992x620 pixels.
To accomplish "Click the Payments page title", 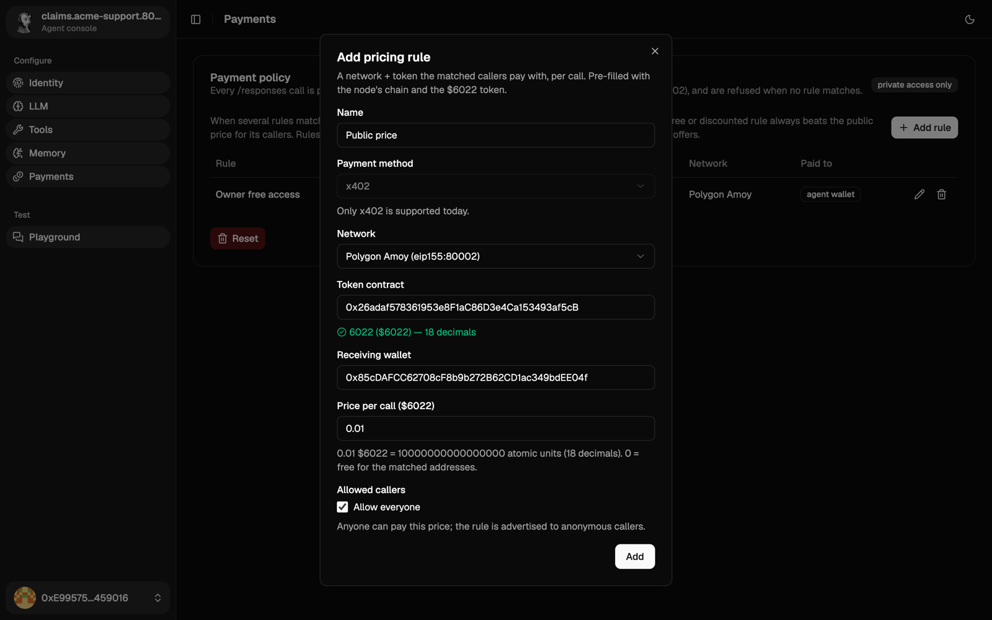I will click(x=250, y=19).
